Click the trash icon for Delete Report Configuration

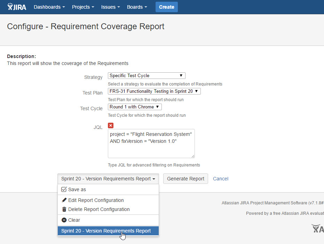[64, 209]
